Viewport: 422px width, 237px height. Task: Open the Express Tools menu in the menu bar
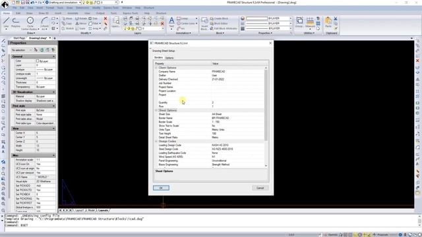[111, 8]
